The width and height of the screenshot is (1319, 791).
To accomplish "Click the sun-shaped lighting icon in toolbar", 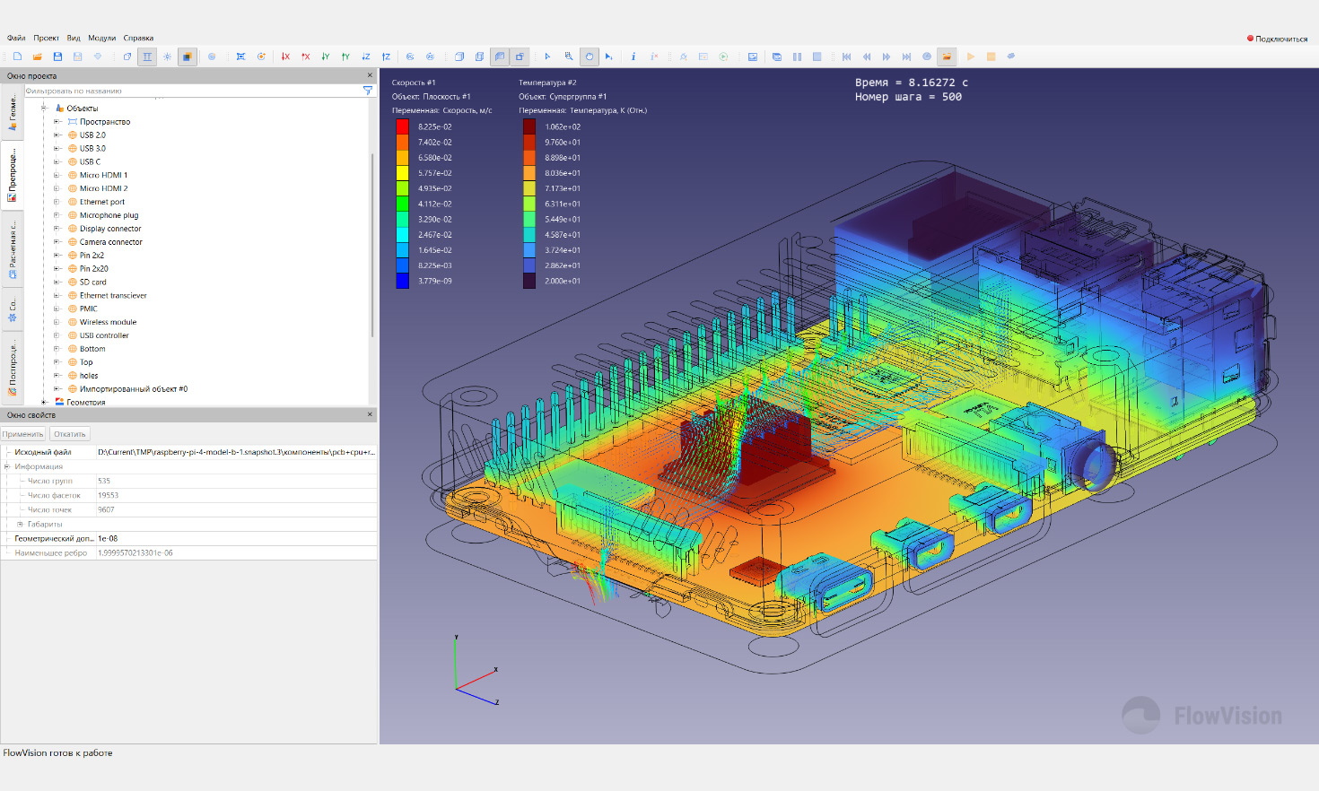I will point(167,56).
